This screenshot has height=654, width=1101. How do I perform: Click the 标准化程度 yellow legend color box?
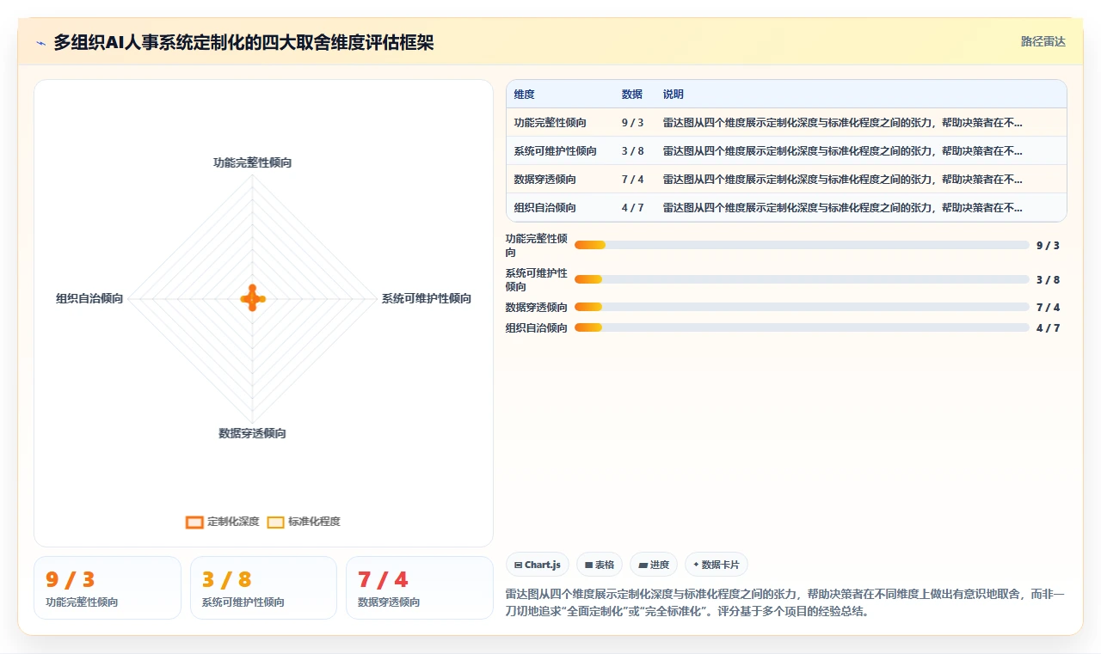[x=275, y=522]
